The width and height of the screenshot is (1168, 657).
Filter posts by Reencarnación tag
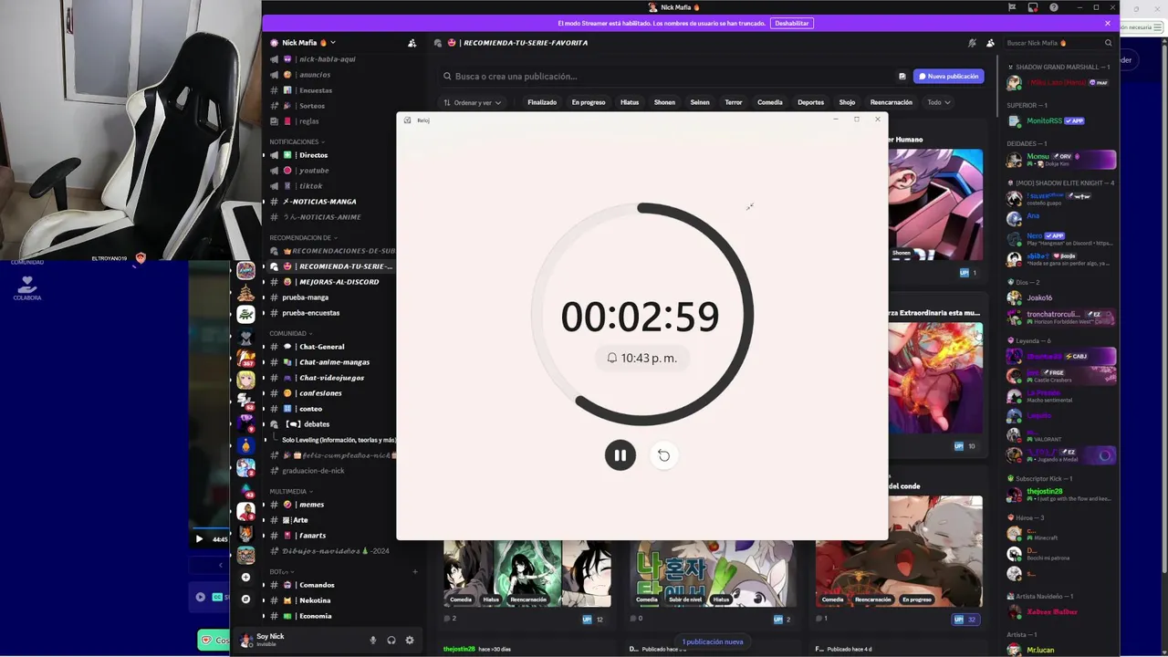892,102
